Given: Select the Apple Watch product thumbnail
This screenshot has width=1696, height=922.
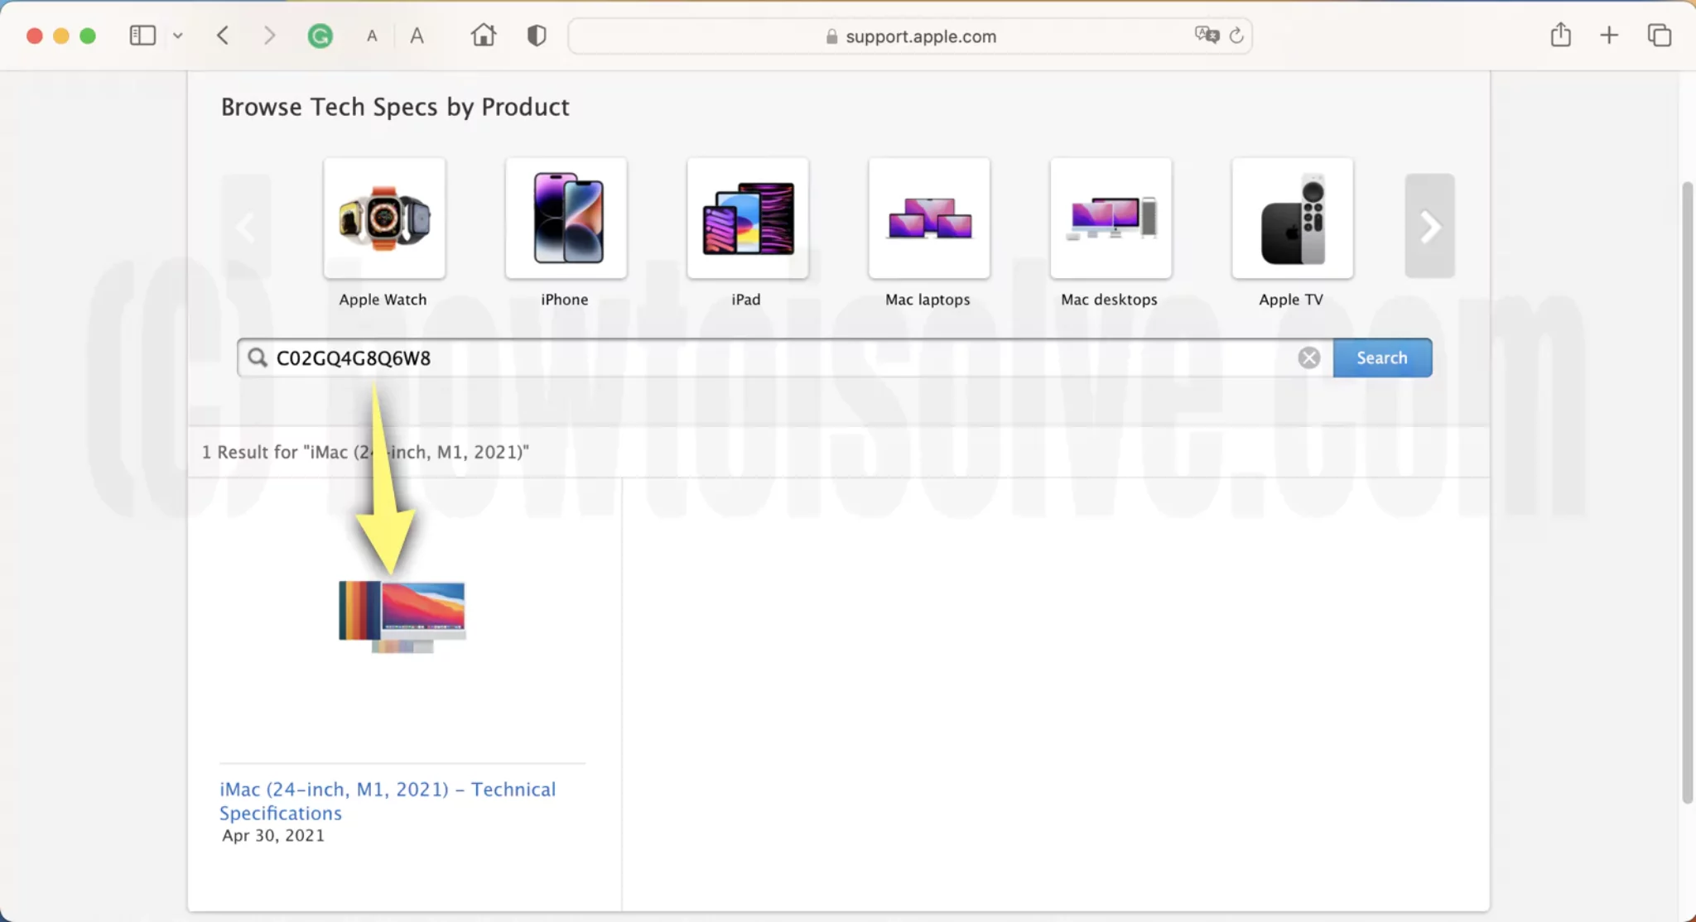Looking at the screenshot, I should (384, 218).
